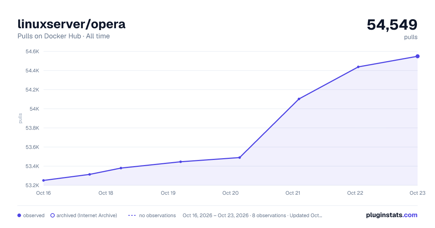435x228 pixels.
Task: Open the pluginstats.com link
Action: [x=392, y=215]
